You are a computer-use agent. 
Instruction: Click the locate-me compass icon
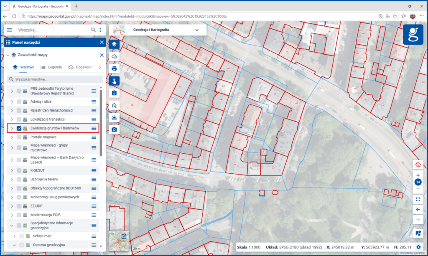tap(418, 165)
